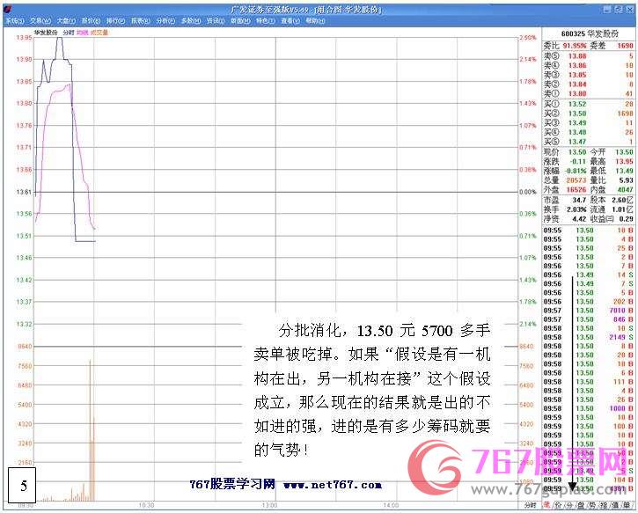Open the 查看 menu

290,21
